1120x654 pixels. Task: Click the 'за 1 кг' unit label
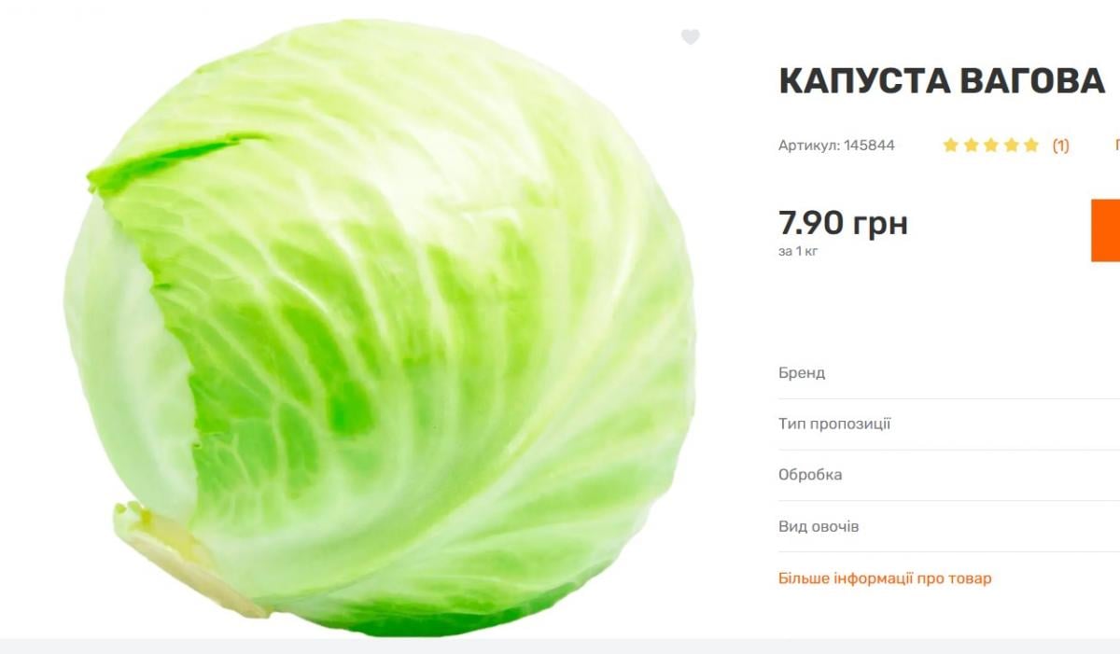[798, 252]
